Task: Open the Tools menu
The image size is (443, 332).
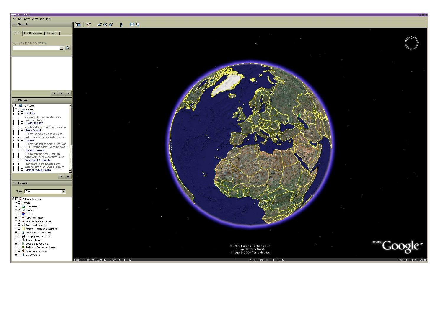Action: pyautogui.click(x=35, y=19)
